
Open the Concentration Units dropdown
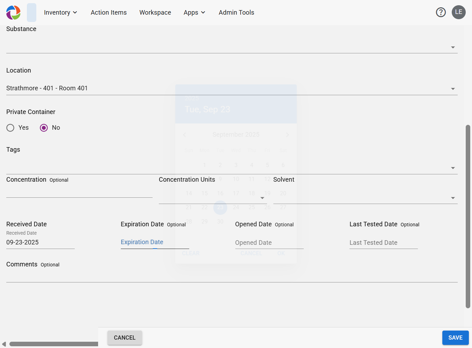coord(262,198)
